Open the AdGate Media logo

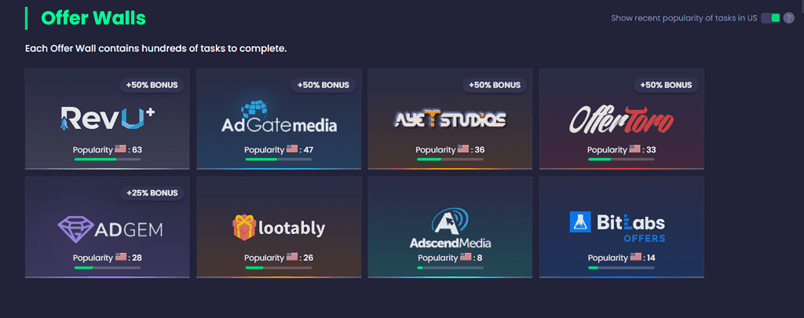[x=279, y=116]
